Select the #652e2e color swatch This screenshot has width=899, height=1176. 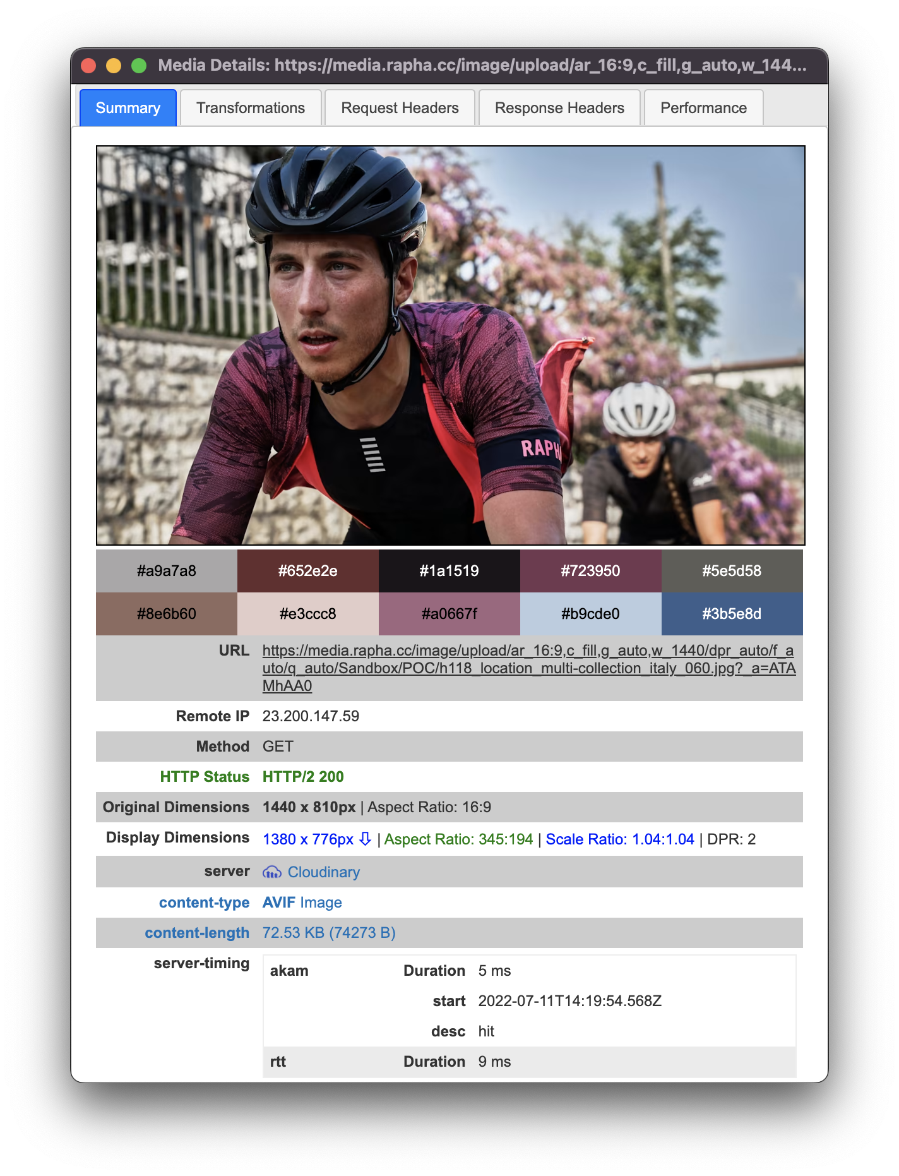pos(308,571)
